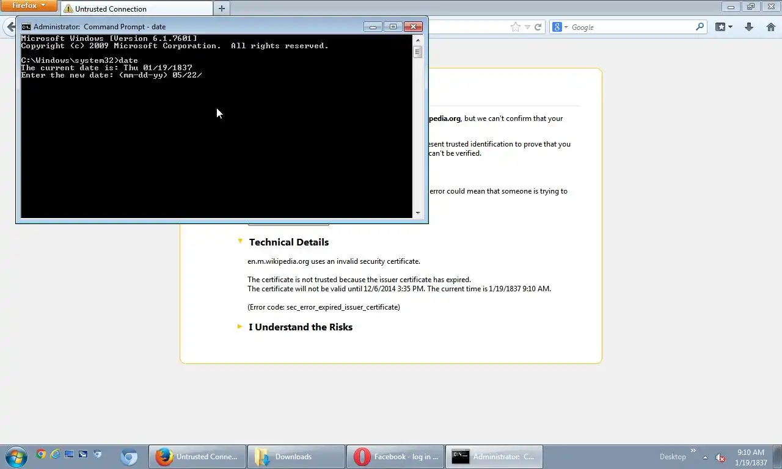Click the Command Prompt scroll-down arrow
The height and width of the screenshot is (469, 782).
point(418,213)
